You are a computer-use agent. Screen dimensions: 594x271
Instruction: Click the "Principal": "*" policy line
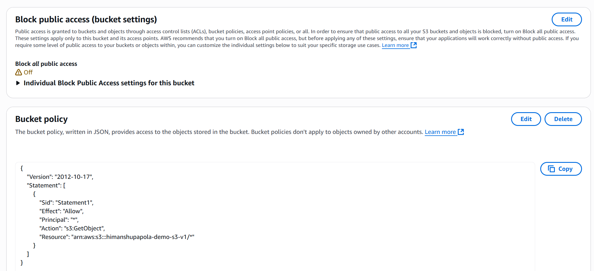[59, 220]
